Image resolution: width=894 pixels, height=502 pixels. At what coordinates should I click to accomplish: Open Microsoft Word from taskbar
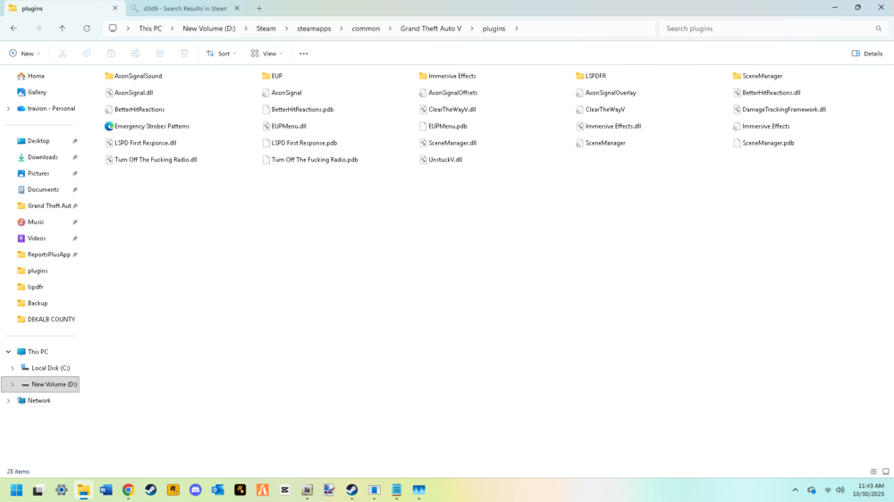tap(106, 490)
